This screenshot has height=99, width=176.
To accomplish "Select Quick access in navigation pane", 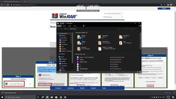I will tap(64, 34).
